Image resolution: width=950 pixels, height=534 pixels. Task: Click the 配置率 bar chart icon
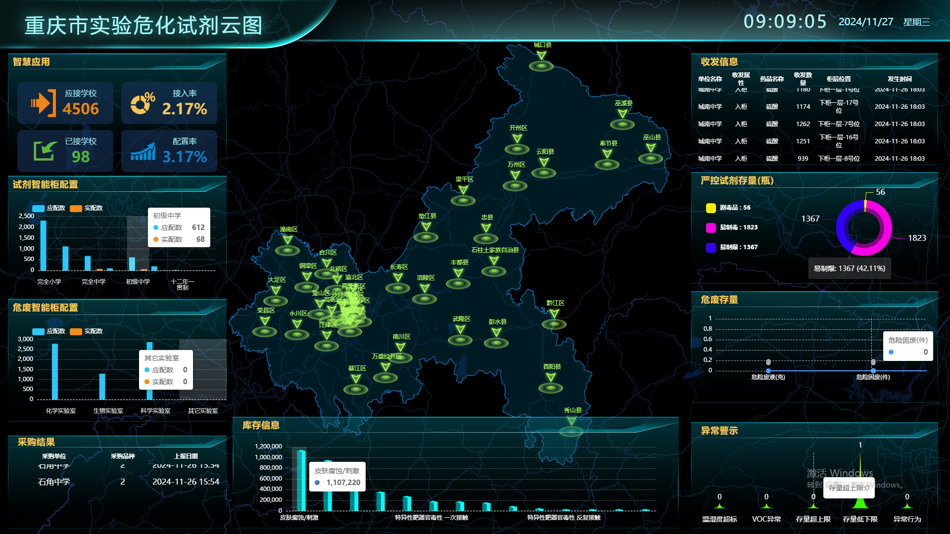point(143,151)
